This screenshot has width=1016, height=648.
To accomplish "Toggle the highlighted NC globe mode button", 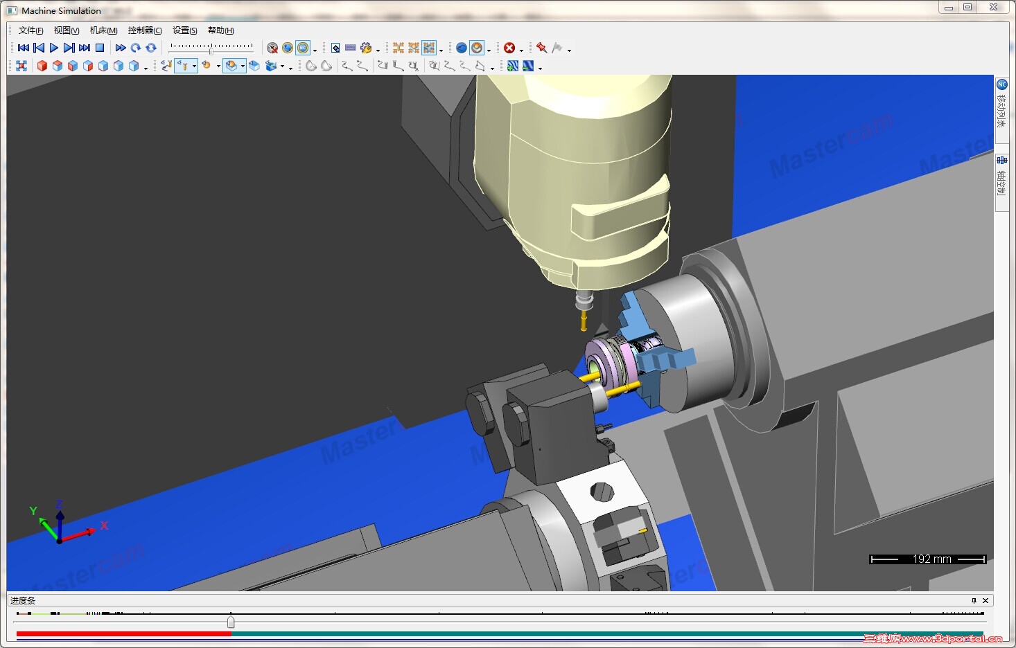I will click(x=303, y=48).
